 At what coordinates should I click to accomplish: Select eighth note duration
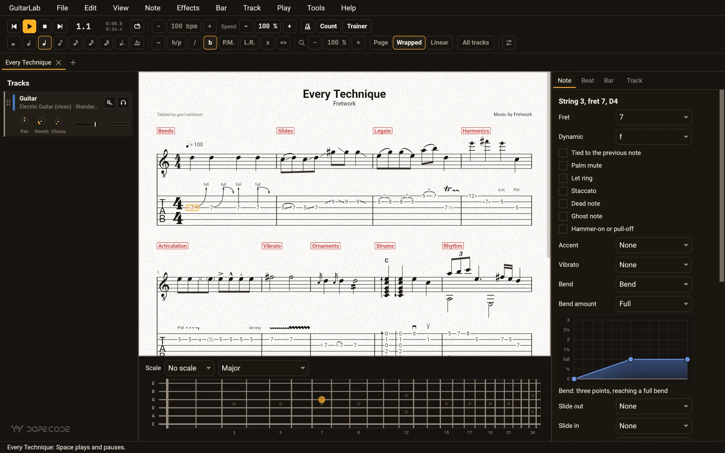(60, 43)
